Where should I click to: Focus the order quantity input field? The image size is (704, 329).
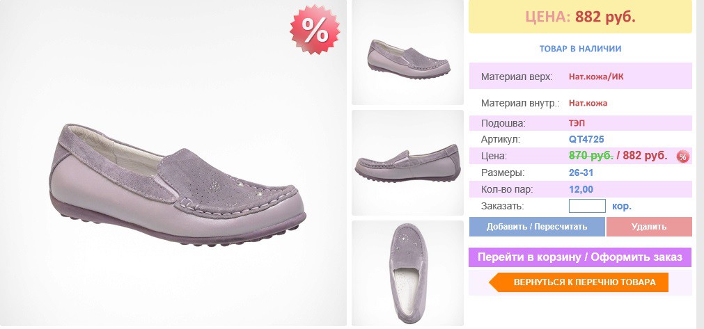click(587, 206)
